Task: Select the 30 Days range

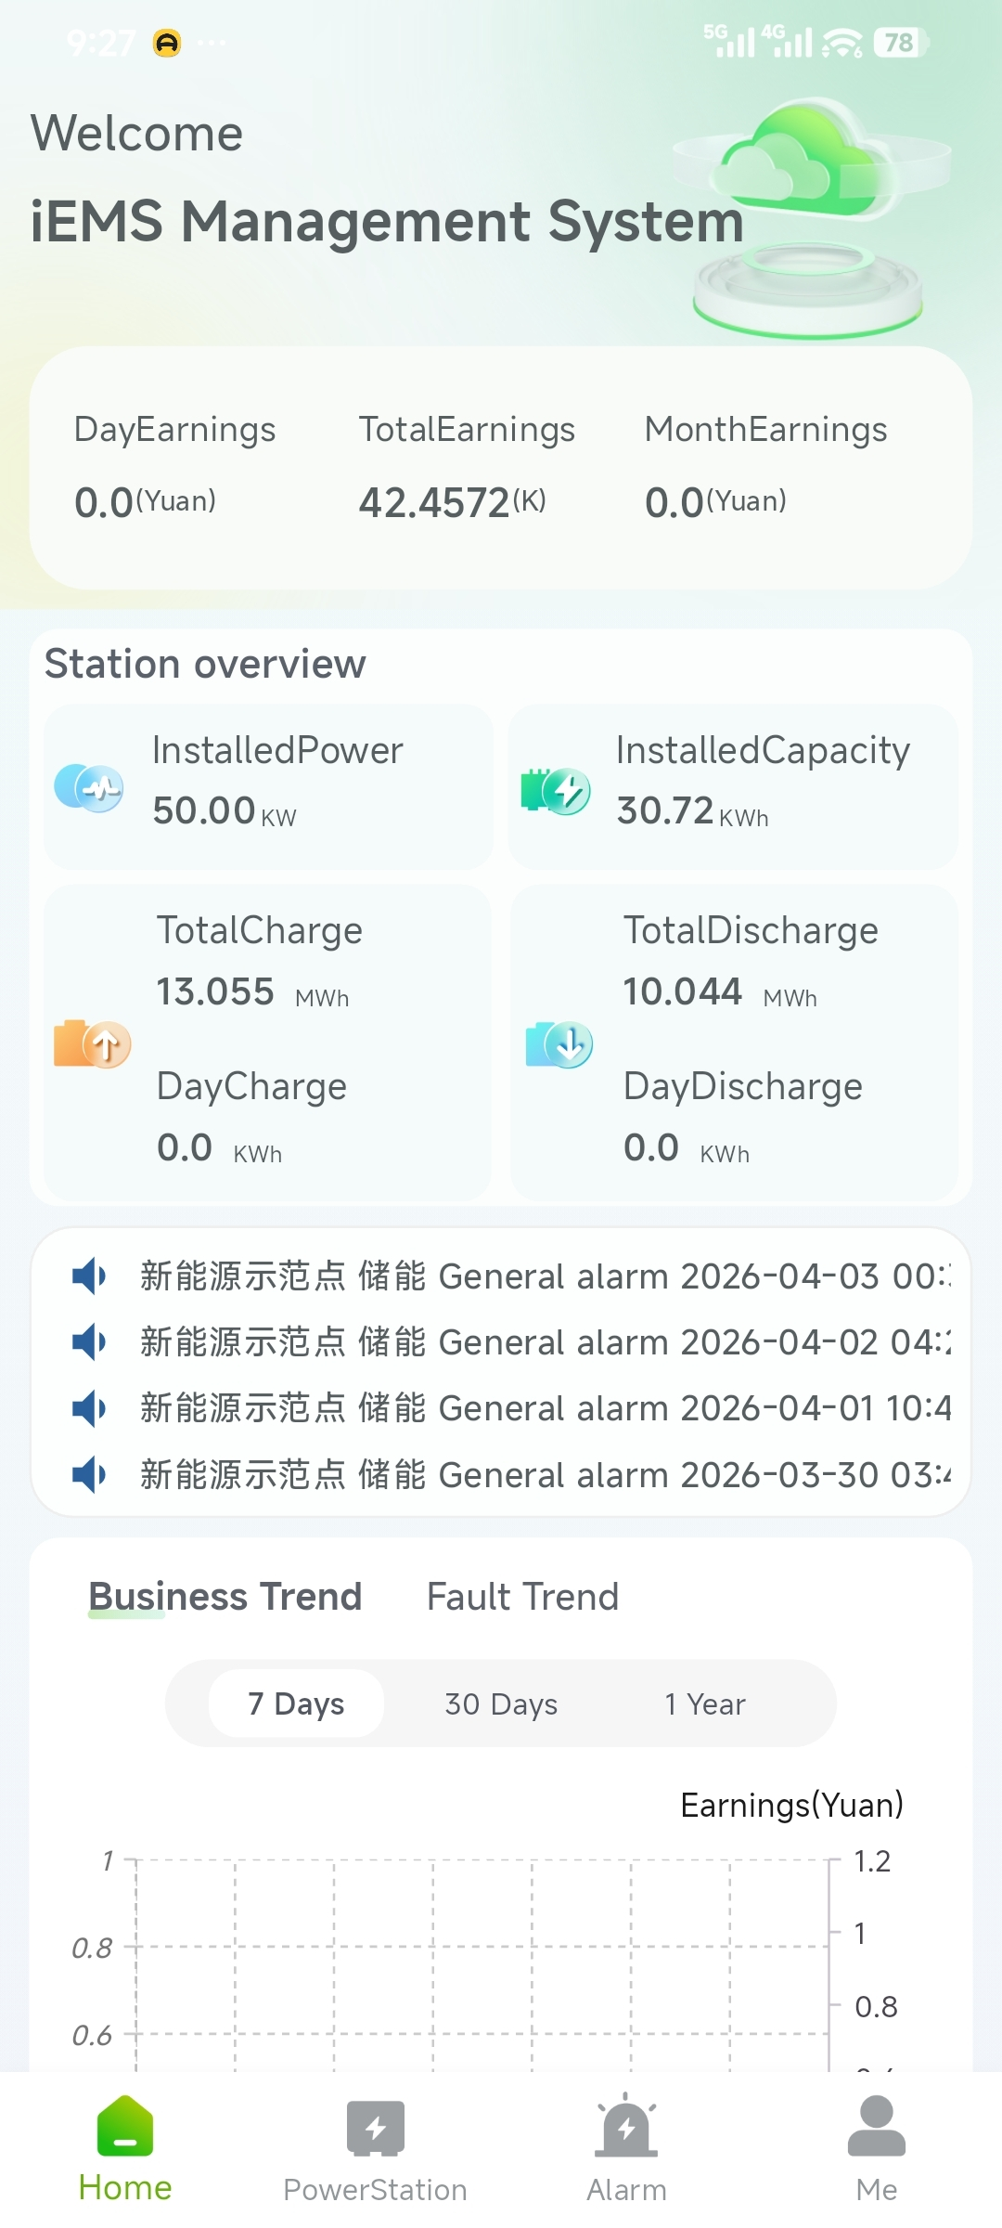Action: click(x=501, y=1703)
